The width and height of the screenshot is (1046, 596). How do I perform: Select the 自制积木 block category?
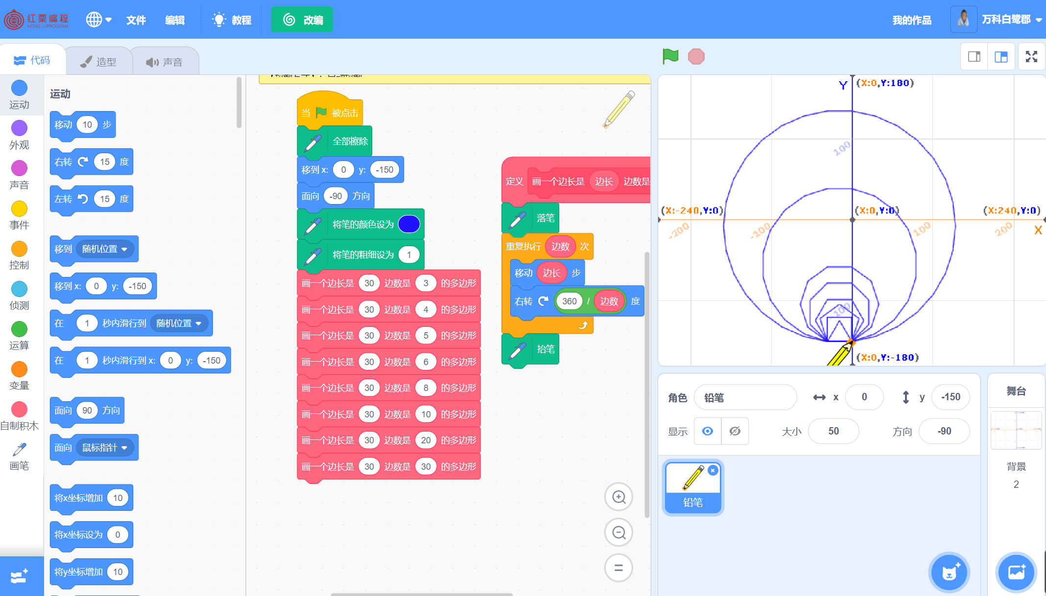pos(20,416)
